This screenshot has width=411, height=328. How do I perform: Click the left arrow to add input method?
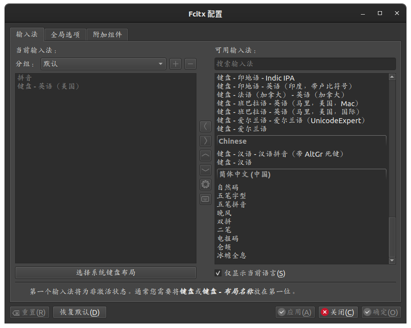[205, 126]
